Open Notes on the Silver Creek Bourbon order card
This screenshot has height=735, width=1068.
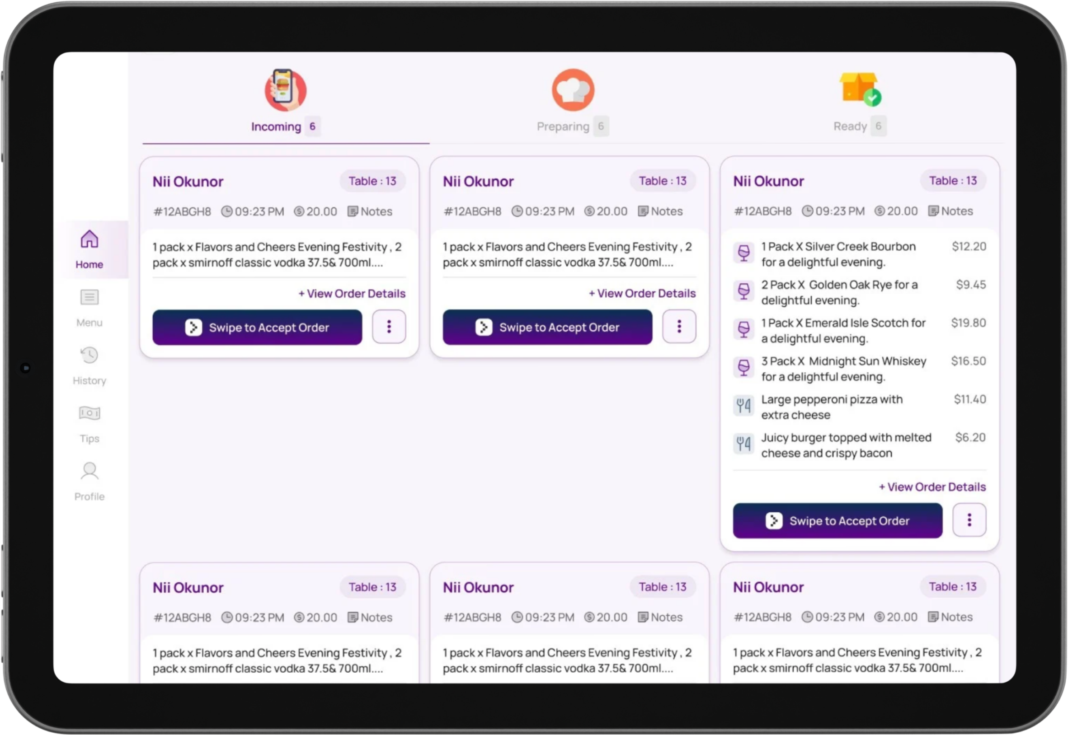(x=950, y=211)
